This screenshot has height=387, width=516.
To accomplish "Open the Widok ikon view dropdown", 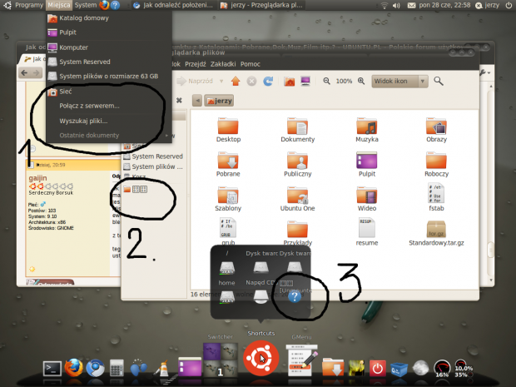I will (x=399, y=81).
